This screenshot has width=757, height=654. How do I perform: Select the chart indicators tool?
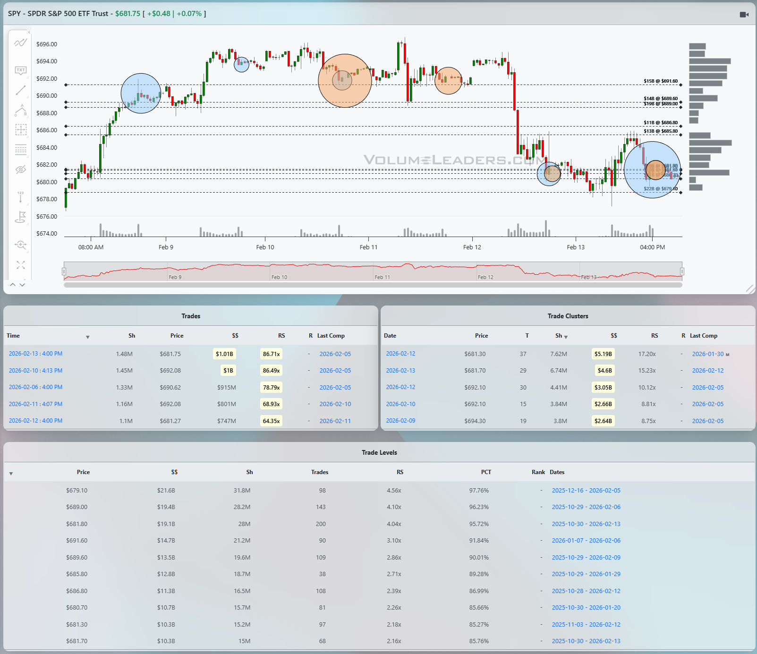click(20, 43)
